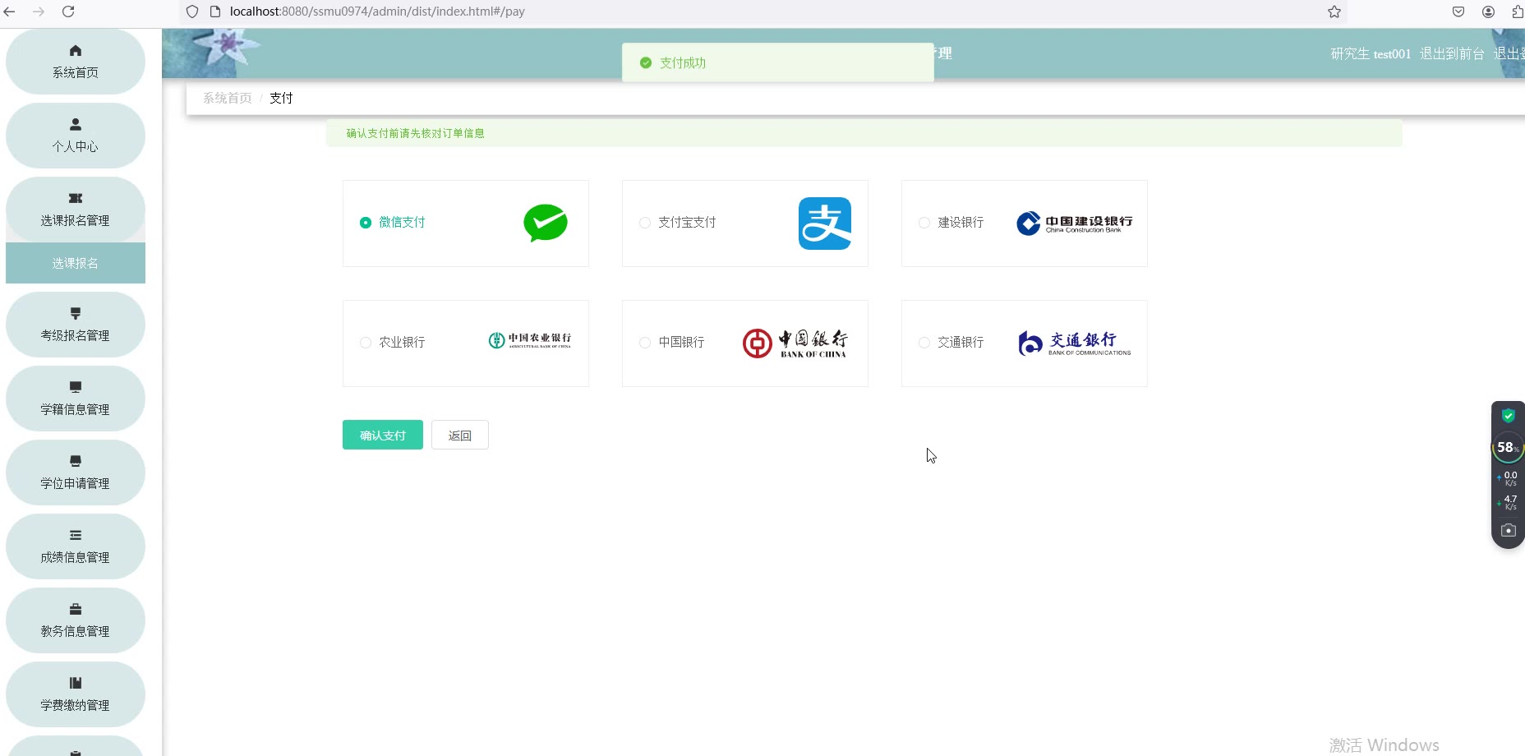This screenshot has width=1525, height=756.
Task: Click the 支付宝支付 label text
Action: [687, 222]
